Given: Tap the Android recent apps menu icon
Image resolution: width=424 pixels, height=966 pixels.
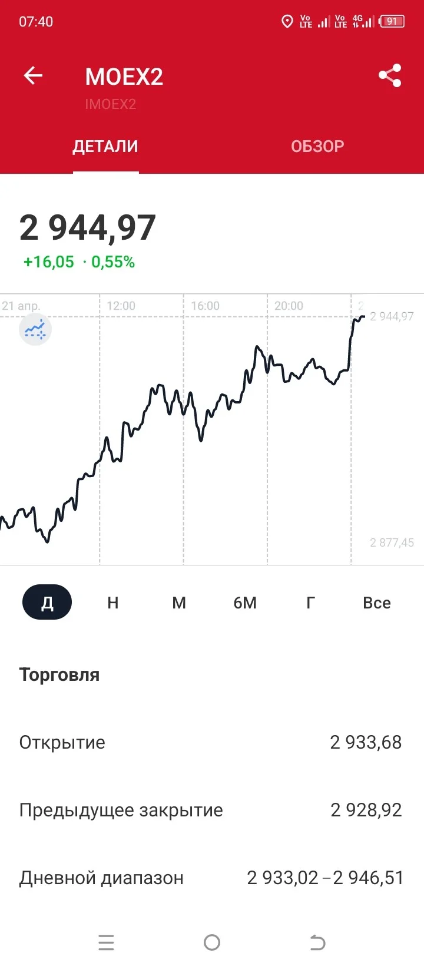Looking at the screenshot, I should tap(106, 942).
